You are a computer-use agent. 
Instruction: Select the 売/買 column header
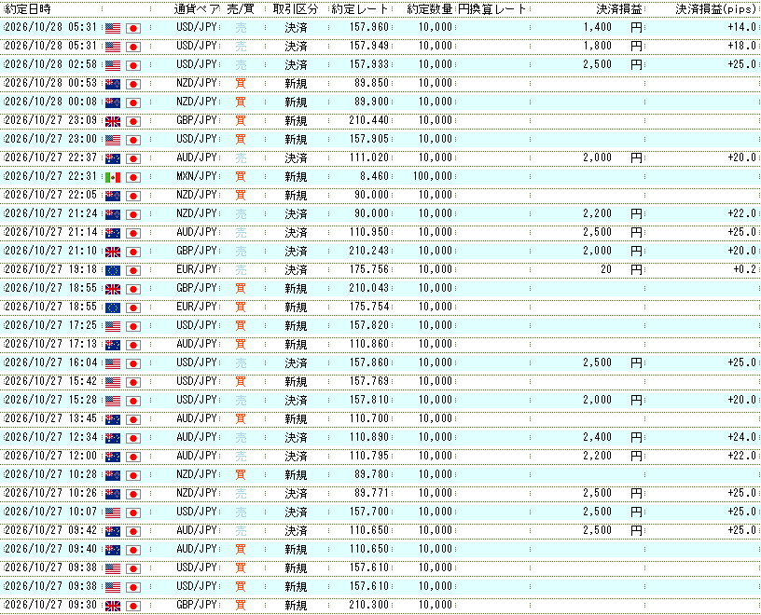[x=241, y=9]
